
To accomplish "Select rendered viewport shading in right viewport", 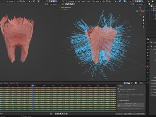I will click(142, 1).
